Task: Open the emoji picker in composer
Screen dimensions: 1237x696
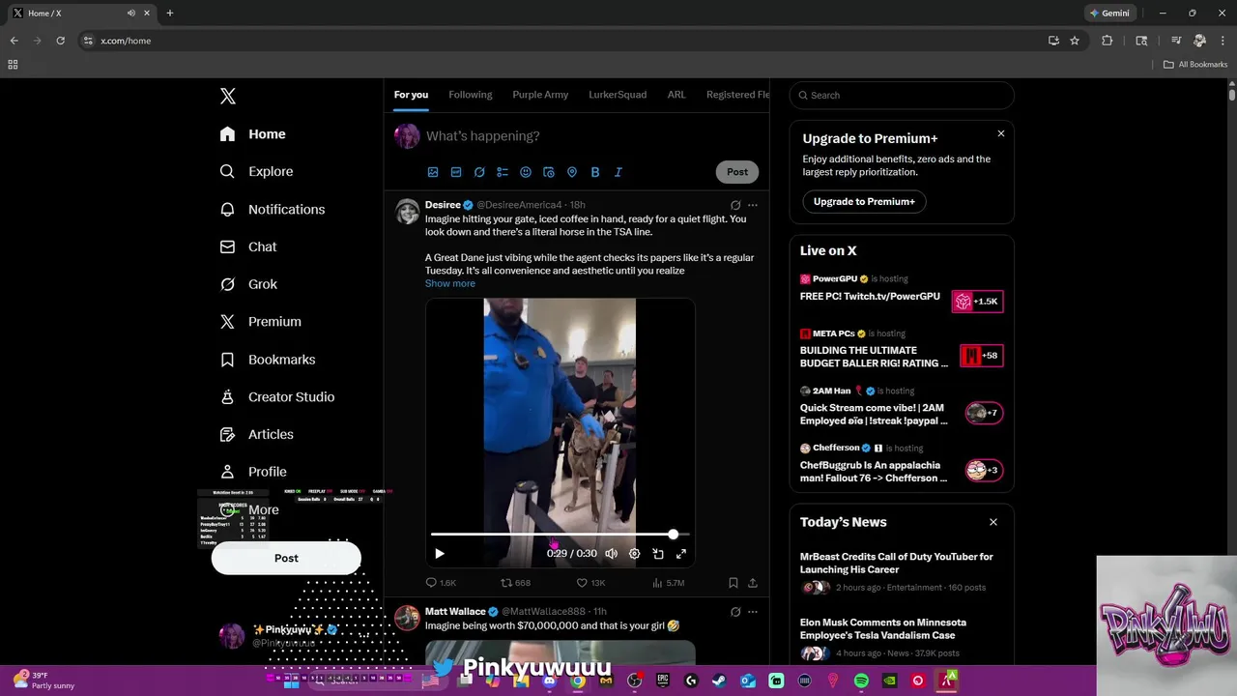Action: click(x=526, y=172)
